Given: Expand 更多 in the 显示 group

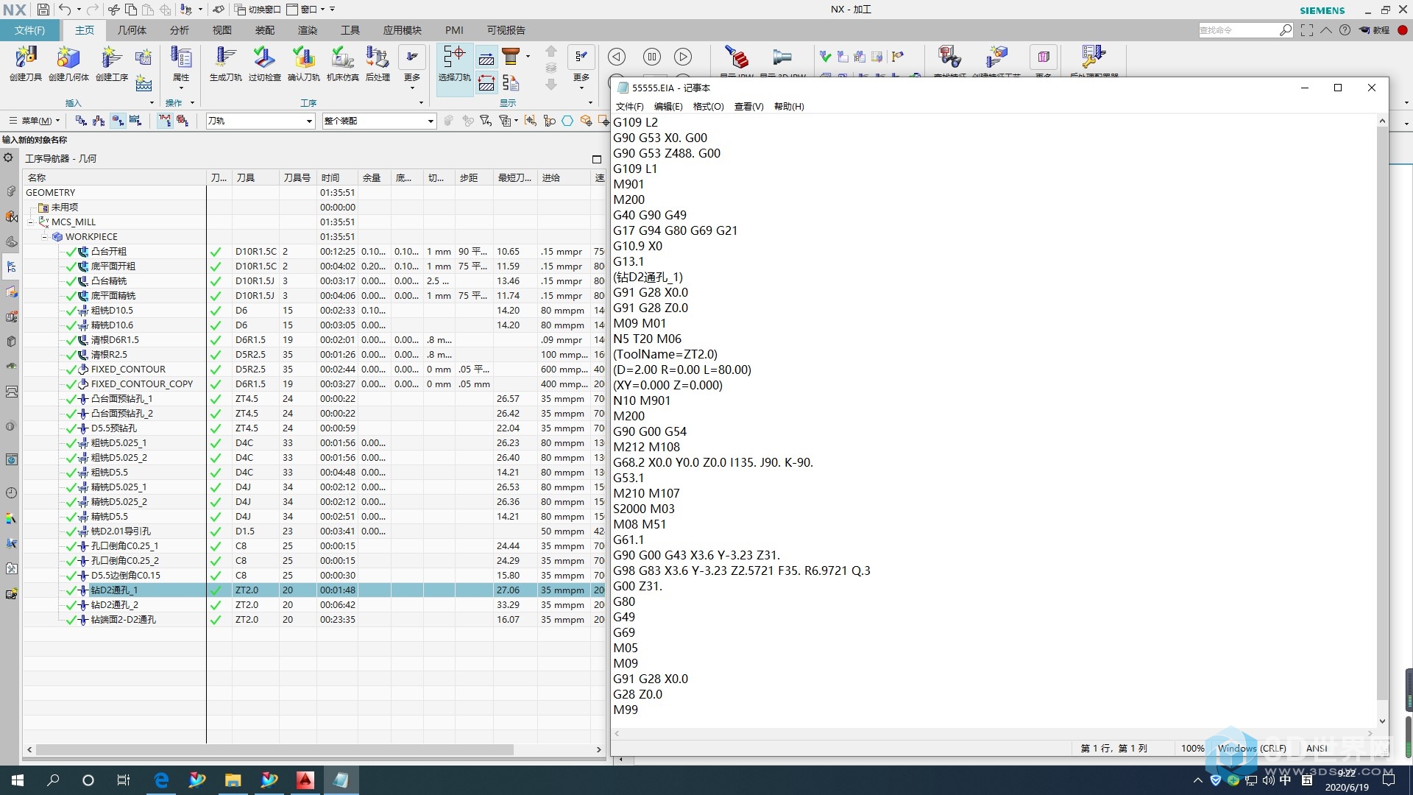Looking at the screenshot, I should tap(581, 68).
